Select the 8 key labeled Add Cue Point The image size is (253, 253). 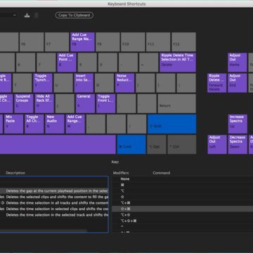67,63
